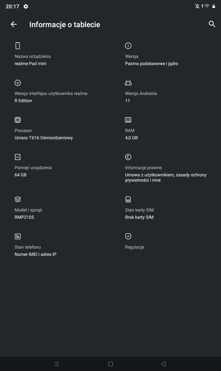
Task: Tap the settings gear in status bar
Action: coord(26,6)
